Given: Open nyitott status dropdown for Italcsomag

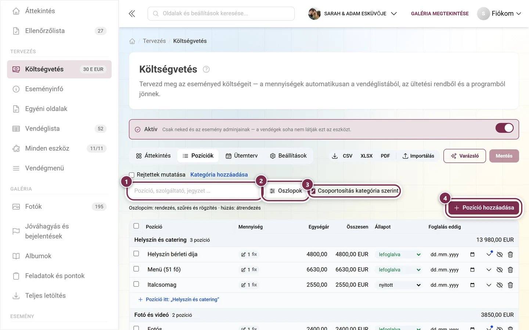Looking at the screenshot, I should click(399, 285).
